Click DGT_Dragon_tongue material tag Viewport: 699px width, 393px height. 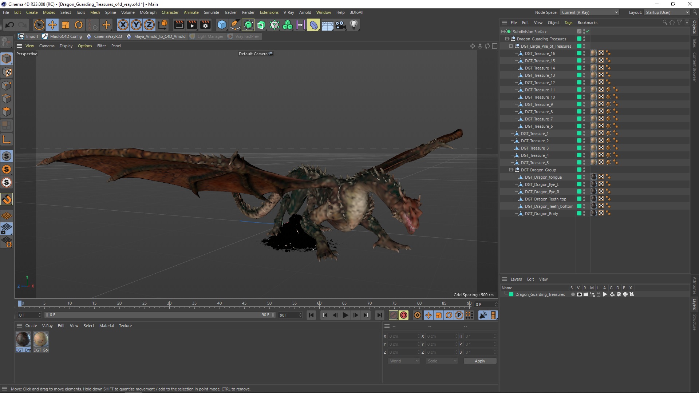click(593, 177)
